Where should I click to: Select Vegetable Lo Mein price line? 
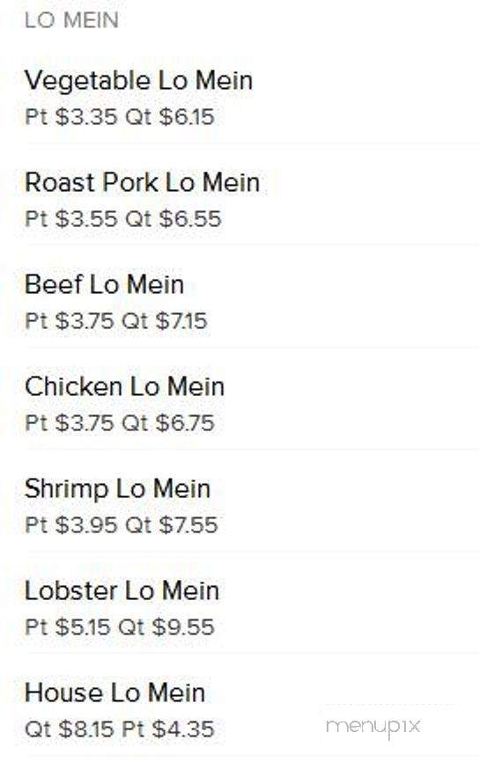[x=120, y=117]
